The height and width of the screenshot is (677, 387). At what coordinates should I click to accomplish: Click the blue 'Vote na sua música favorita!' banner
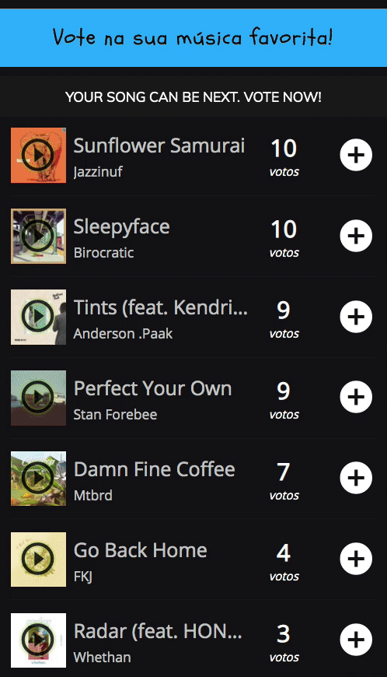click(x=193, y=38)
